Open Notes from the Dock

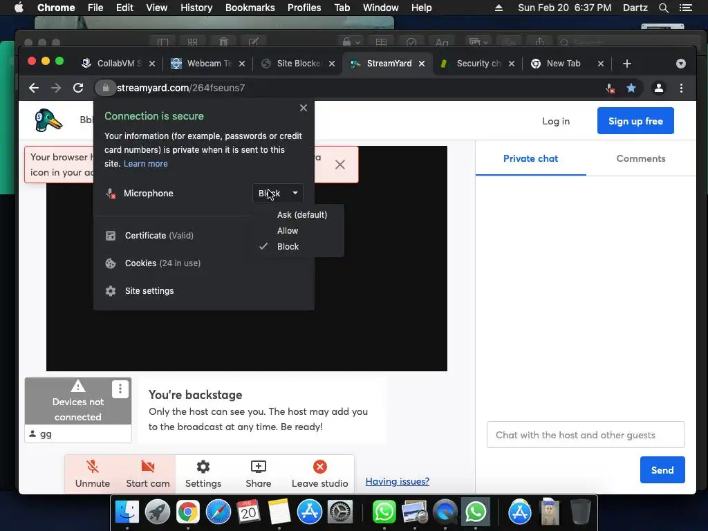point(279,512)
